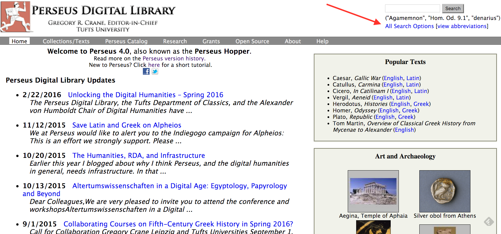The height and width of the screenshot is (234, 501).
Task: Click the Search button
Action: click(453, 8)
